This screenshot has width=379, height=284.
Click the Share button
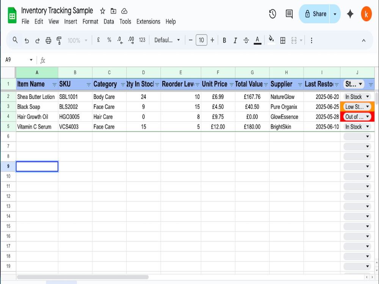(x=315, y=14)
